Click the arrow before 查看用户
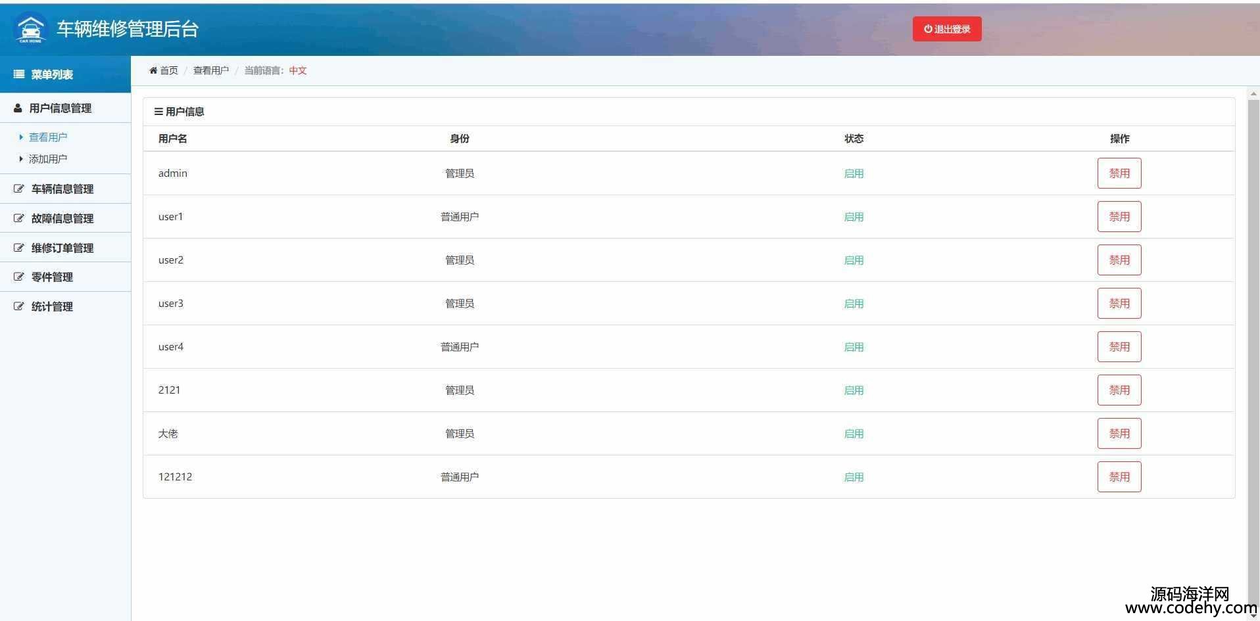This screenshot has height=621, width=1260. (x=21, y=137)
